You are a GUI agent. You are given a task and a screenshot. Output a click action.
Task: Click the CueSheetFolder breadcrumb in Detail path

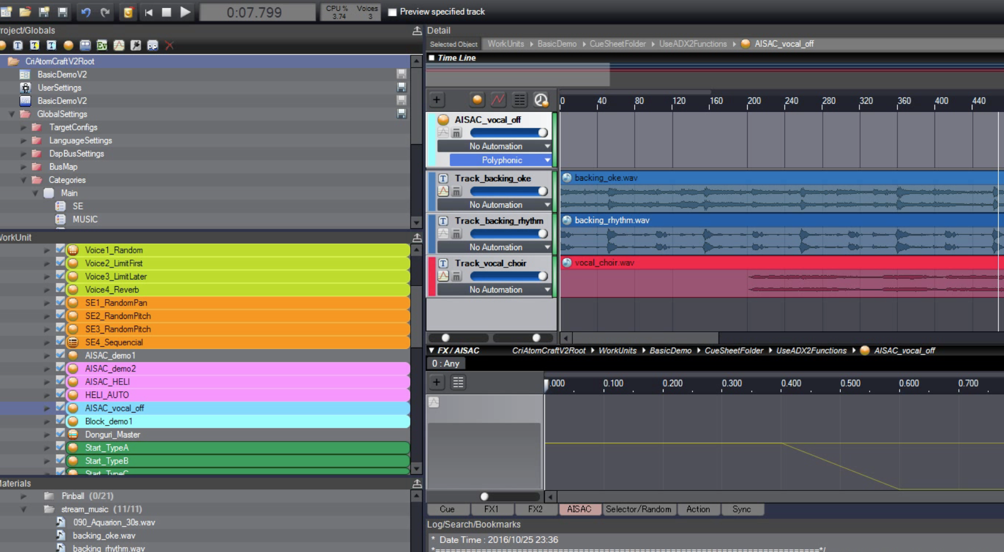click(617, 44)
